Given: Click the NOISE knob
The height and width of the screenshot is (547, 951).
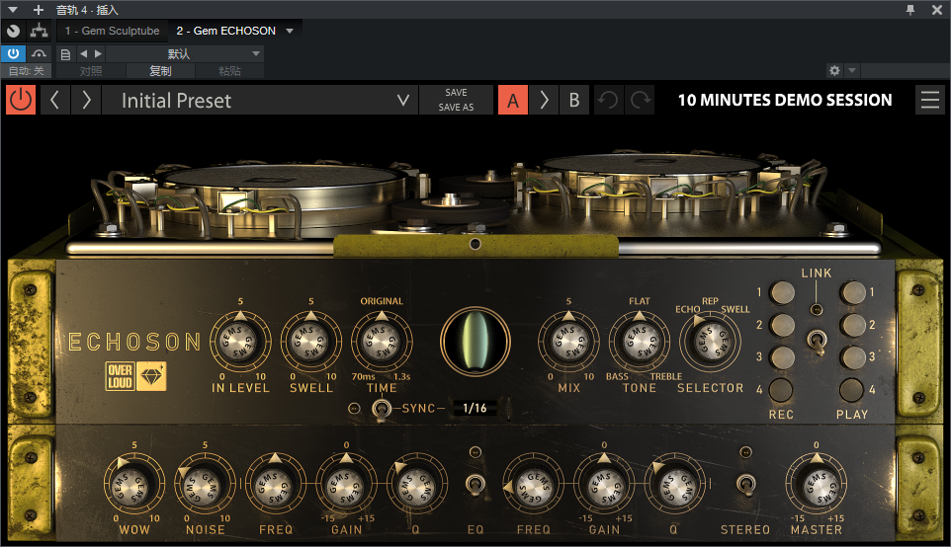Looking at the screenshot, I should [x=205, y=485].
